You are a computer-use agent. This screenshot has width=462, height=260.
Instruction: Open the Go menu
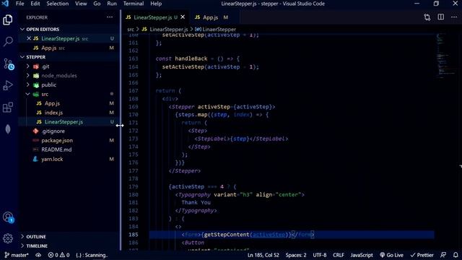point(97,4)
